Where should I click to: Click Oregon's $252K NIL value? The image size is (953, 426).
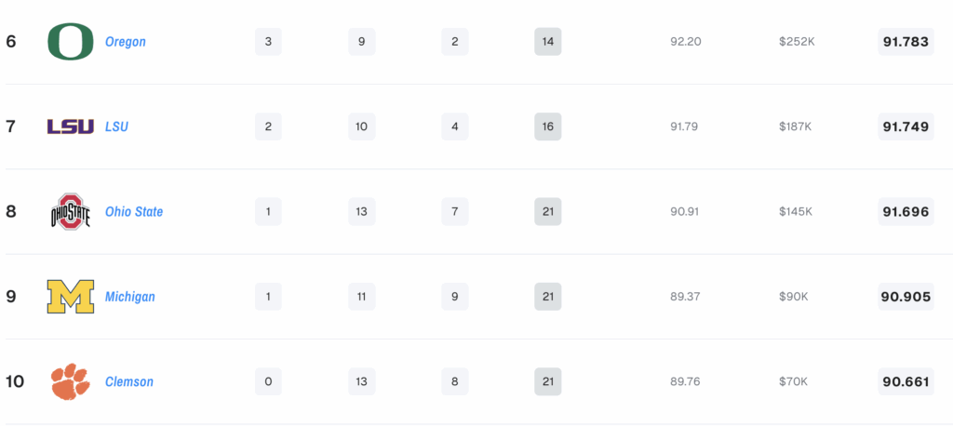click(x=797, y=42)
